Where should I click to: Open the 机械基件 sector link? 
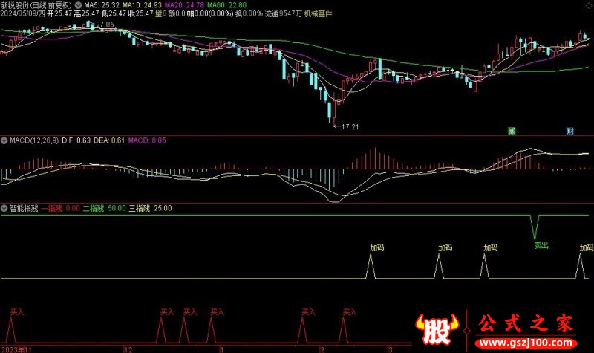pos(319,13)
